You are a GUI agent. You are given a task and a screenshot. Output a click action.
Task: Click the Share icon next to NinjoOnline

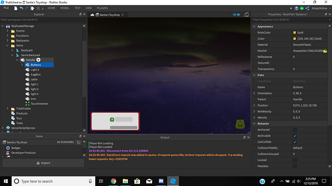[307, 8]
